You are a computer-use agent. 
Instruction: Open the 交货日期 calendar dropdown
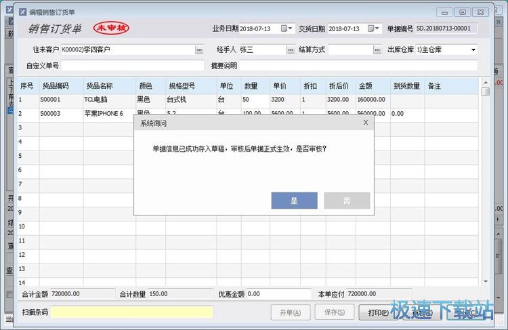[374, 28]
